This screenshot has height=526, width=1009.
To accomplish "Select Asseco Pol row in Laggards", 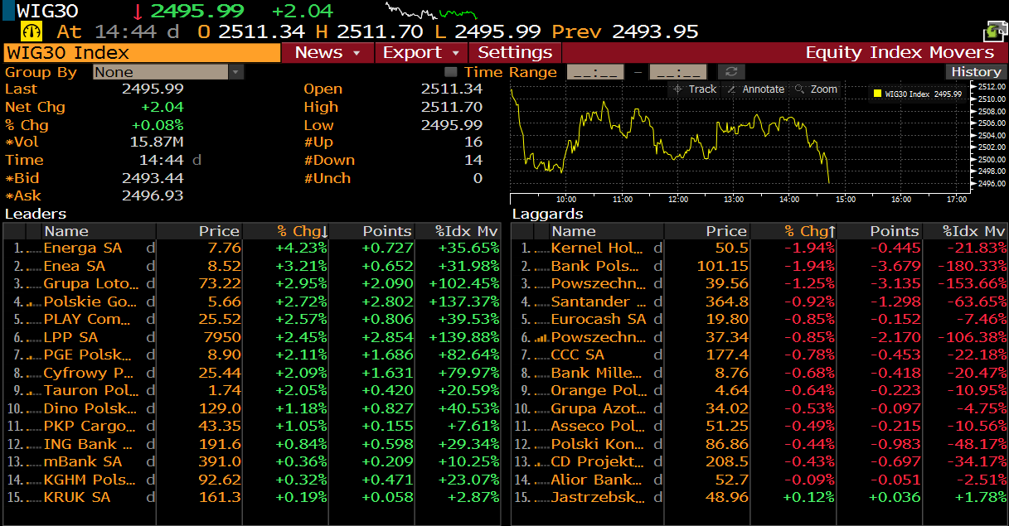I will (x=759, y=427).
